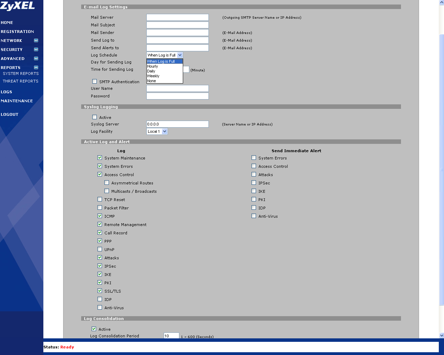Screen dimensions: 444x355
Task: Choose None from the schedule list
Action: click(x=165, y=81)
